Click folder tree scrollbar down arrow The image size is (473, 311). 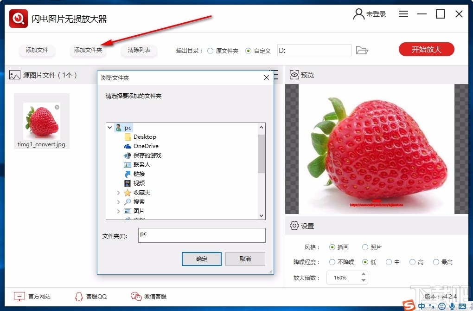(x=261, y=215)
